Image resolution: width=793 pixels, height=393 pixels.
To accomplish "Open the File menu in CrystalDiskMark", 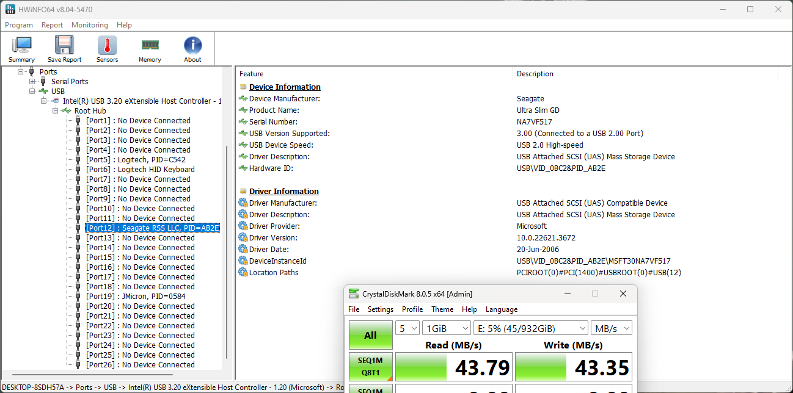I will point(354,309).
